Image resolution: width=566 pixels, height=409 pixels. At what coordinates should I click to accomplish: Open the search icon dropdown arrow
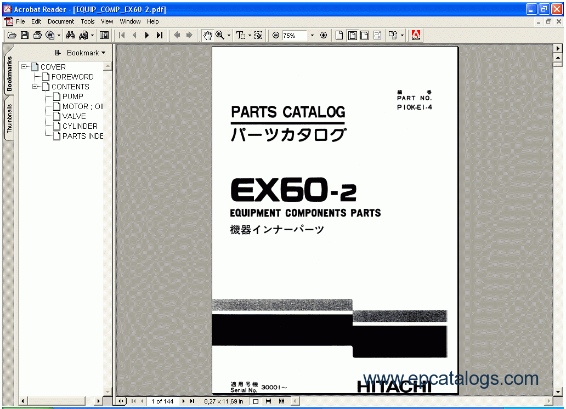coord(92,36)
